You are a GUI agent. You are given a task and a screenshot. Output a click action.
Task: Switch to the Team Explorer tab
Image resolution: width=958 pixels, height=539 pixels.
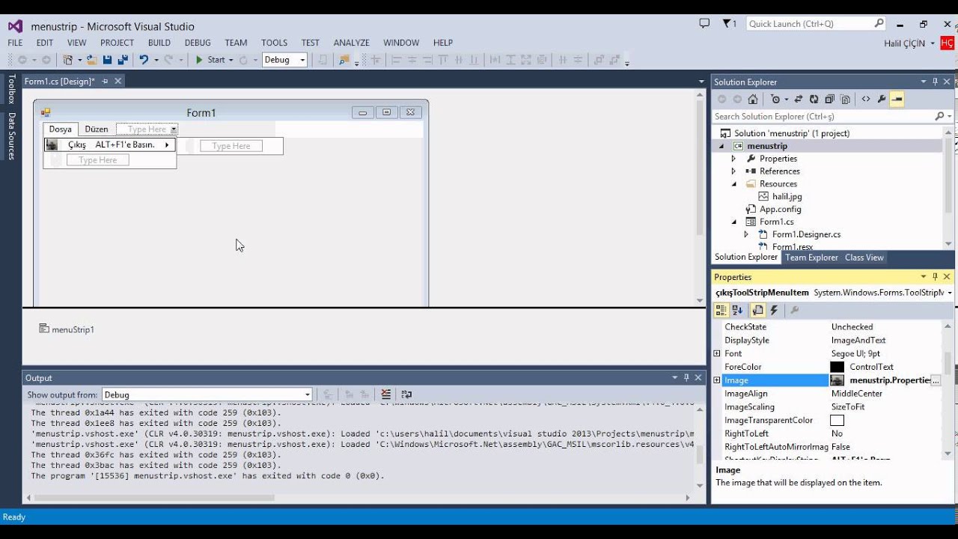click(811, 258)
